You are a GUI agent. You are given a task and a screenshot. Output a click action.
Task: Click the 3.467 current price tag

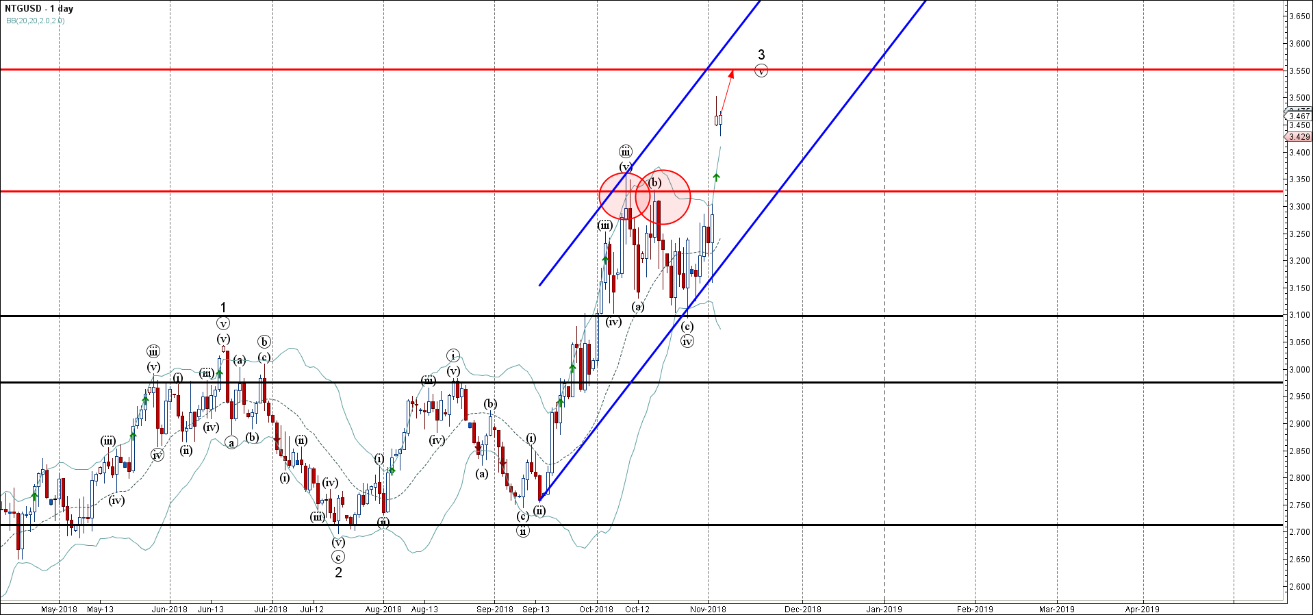pos(1299,116)
